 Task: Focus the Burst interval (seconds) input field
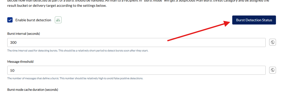tap(136, 42)
